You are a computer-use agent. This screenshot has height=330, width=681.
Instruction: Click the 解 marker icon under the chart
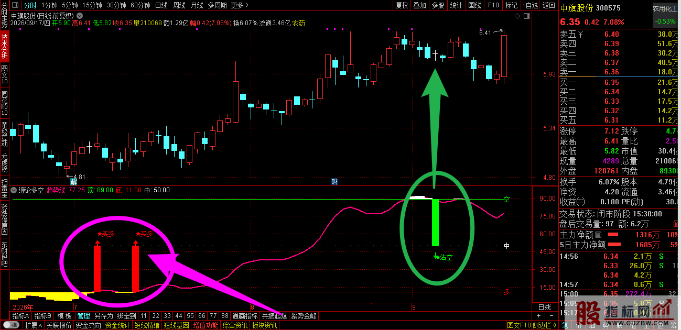tap(74, 182)
